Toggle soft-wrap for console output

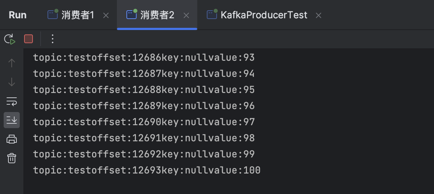tap(12, 101)
